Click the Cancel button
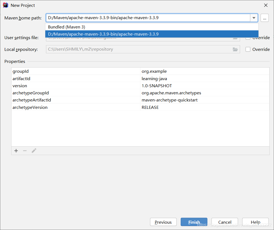The image size is (274, 230). [x=225, y=222]
